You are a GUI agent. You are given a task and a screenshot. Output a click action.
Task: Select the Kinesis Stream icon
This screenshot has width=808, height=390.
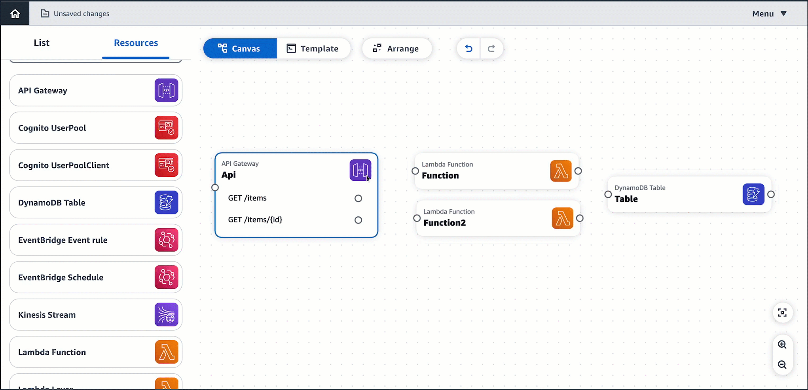[x=166, y=314]
